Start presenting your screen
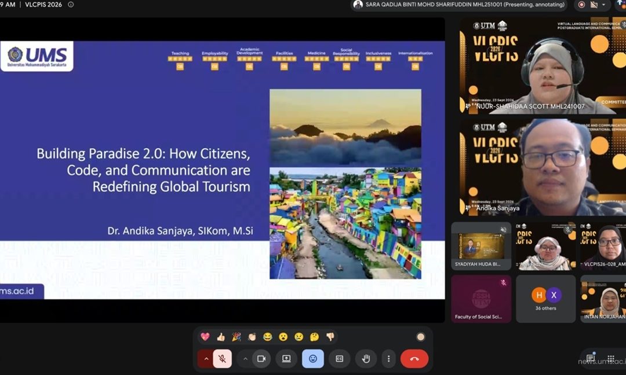The width and height of the screenshot is (626, 375). pyautogui.click(x=286, y=359)
